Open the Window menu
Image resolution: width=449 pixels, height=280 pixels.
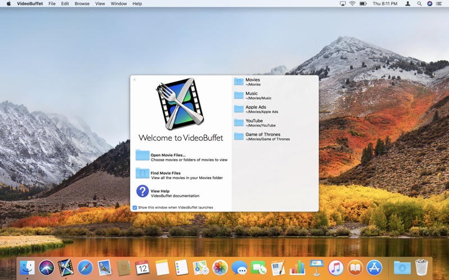(118, 4)
